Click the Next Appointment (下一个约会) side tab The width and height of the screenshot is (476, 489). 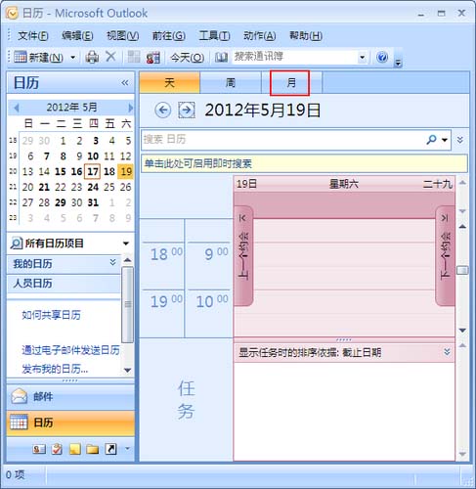coord(445,256)
